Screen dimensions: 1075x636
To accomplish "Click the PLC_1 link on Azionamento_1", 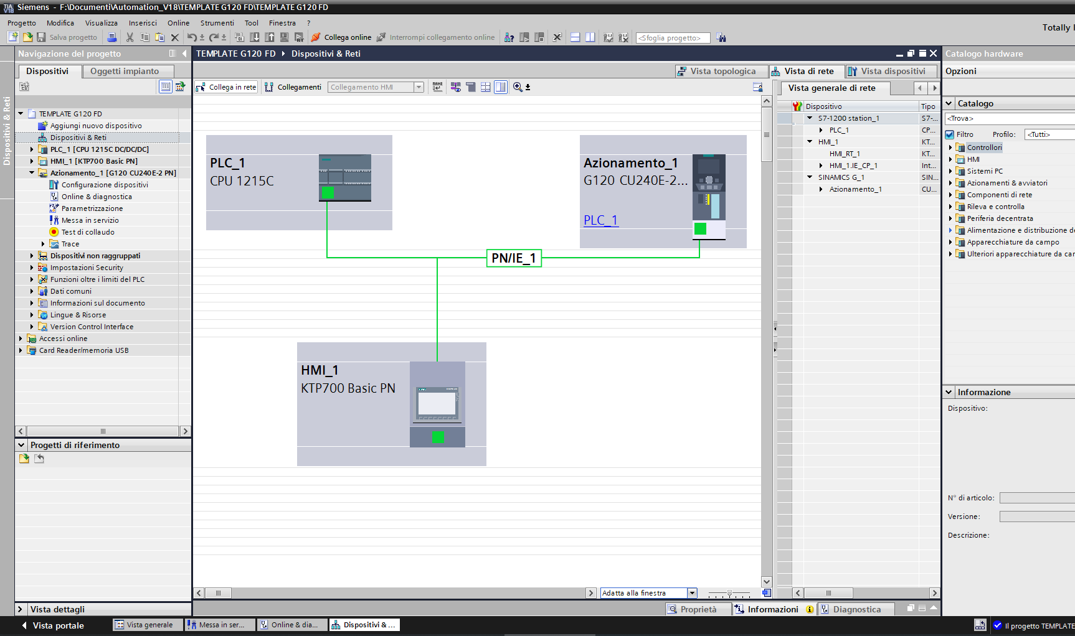I will pos(600,220).
